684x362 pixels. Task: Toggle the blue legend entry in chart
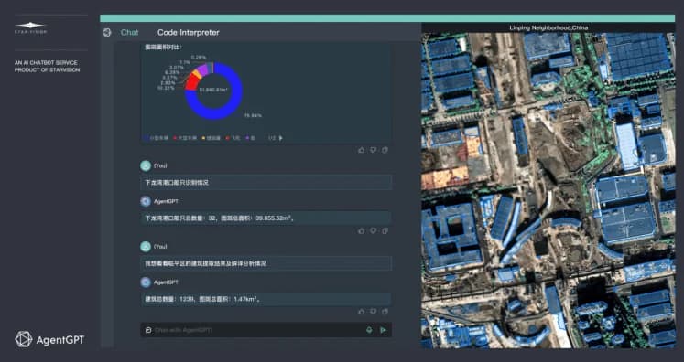click(x=156, y=138)
